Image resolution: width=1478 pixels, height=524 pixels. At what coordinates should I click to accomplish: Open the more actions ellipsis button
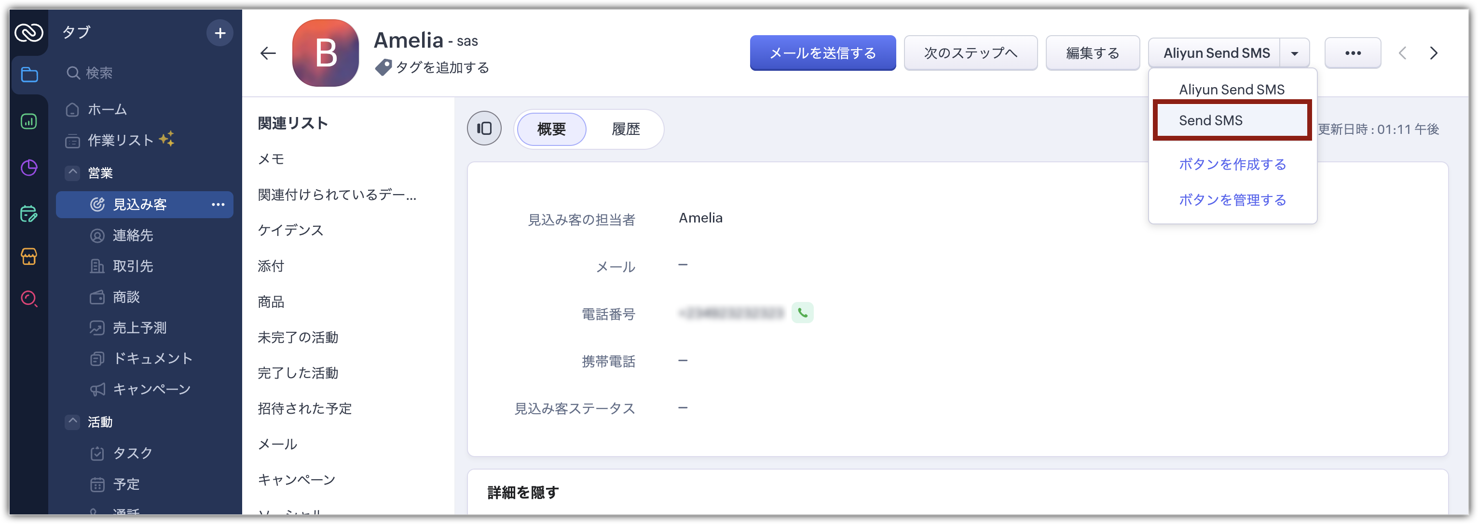(x=1353, y=53)
